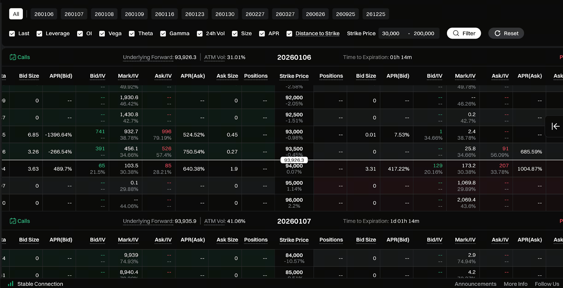Edit the maximum strike price 200,000 field
This screenshot has width=563, height=288.
(424, 33)
